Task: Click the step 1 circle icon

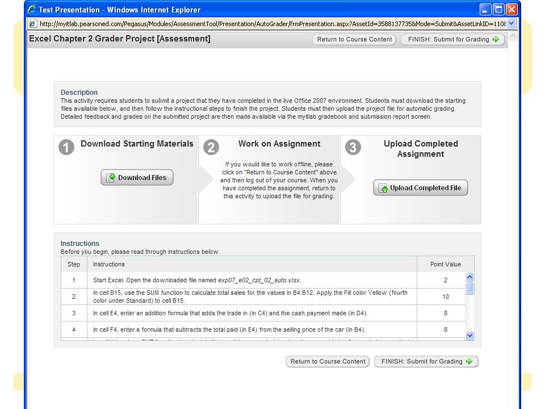Action: click(x=66, y=147)
